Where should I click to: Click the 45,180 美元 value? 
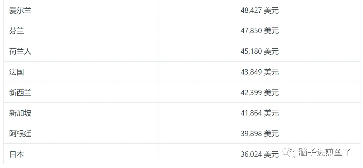coord(260,51)
